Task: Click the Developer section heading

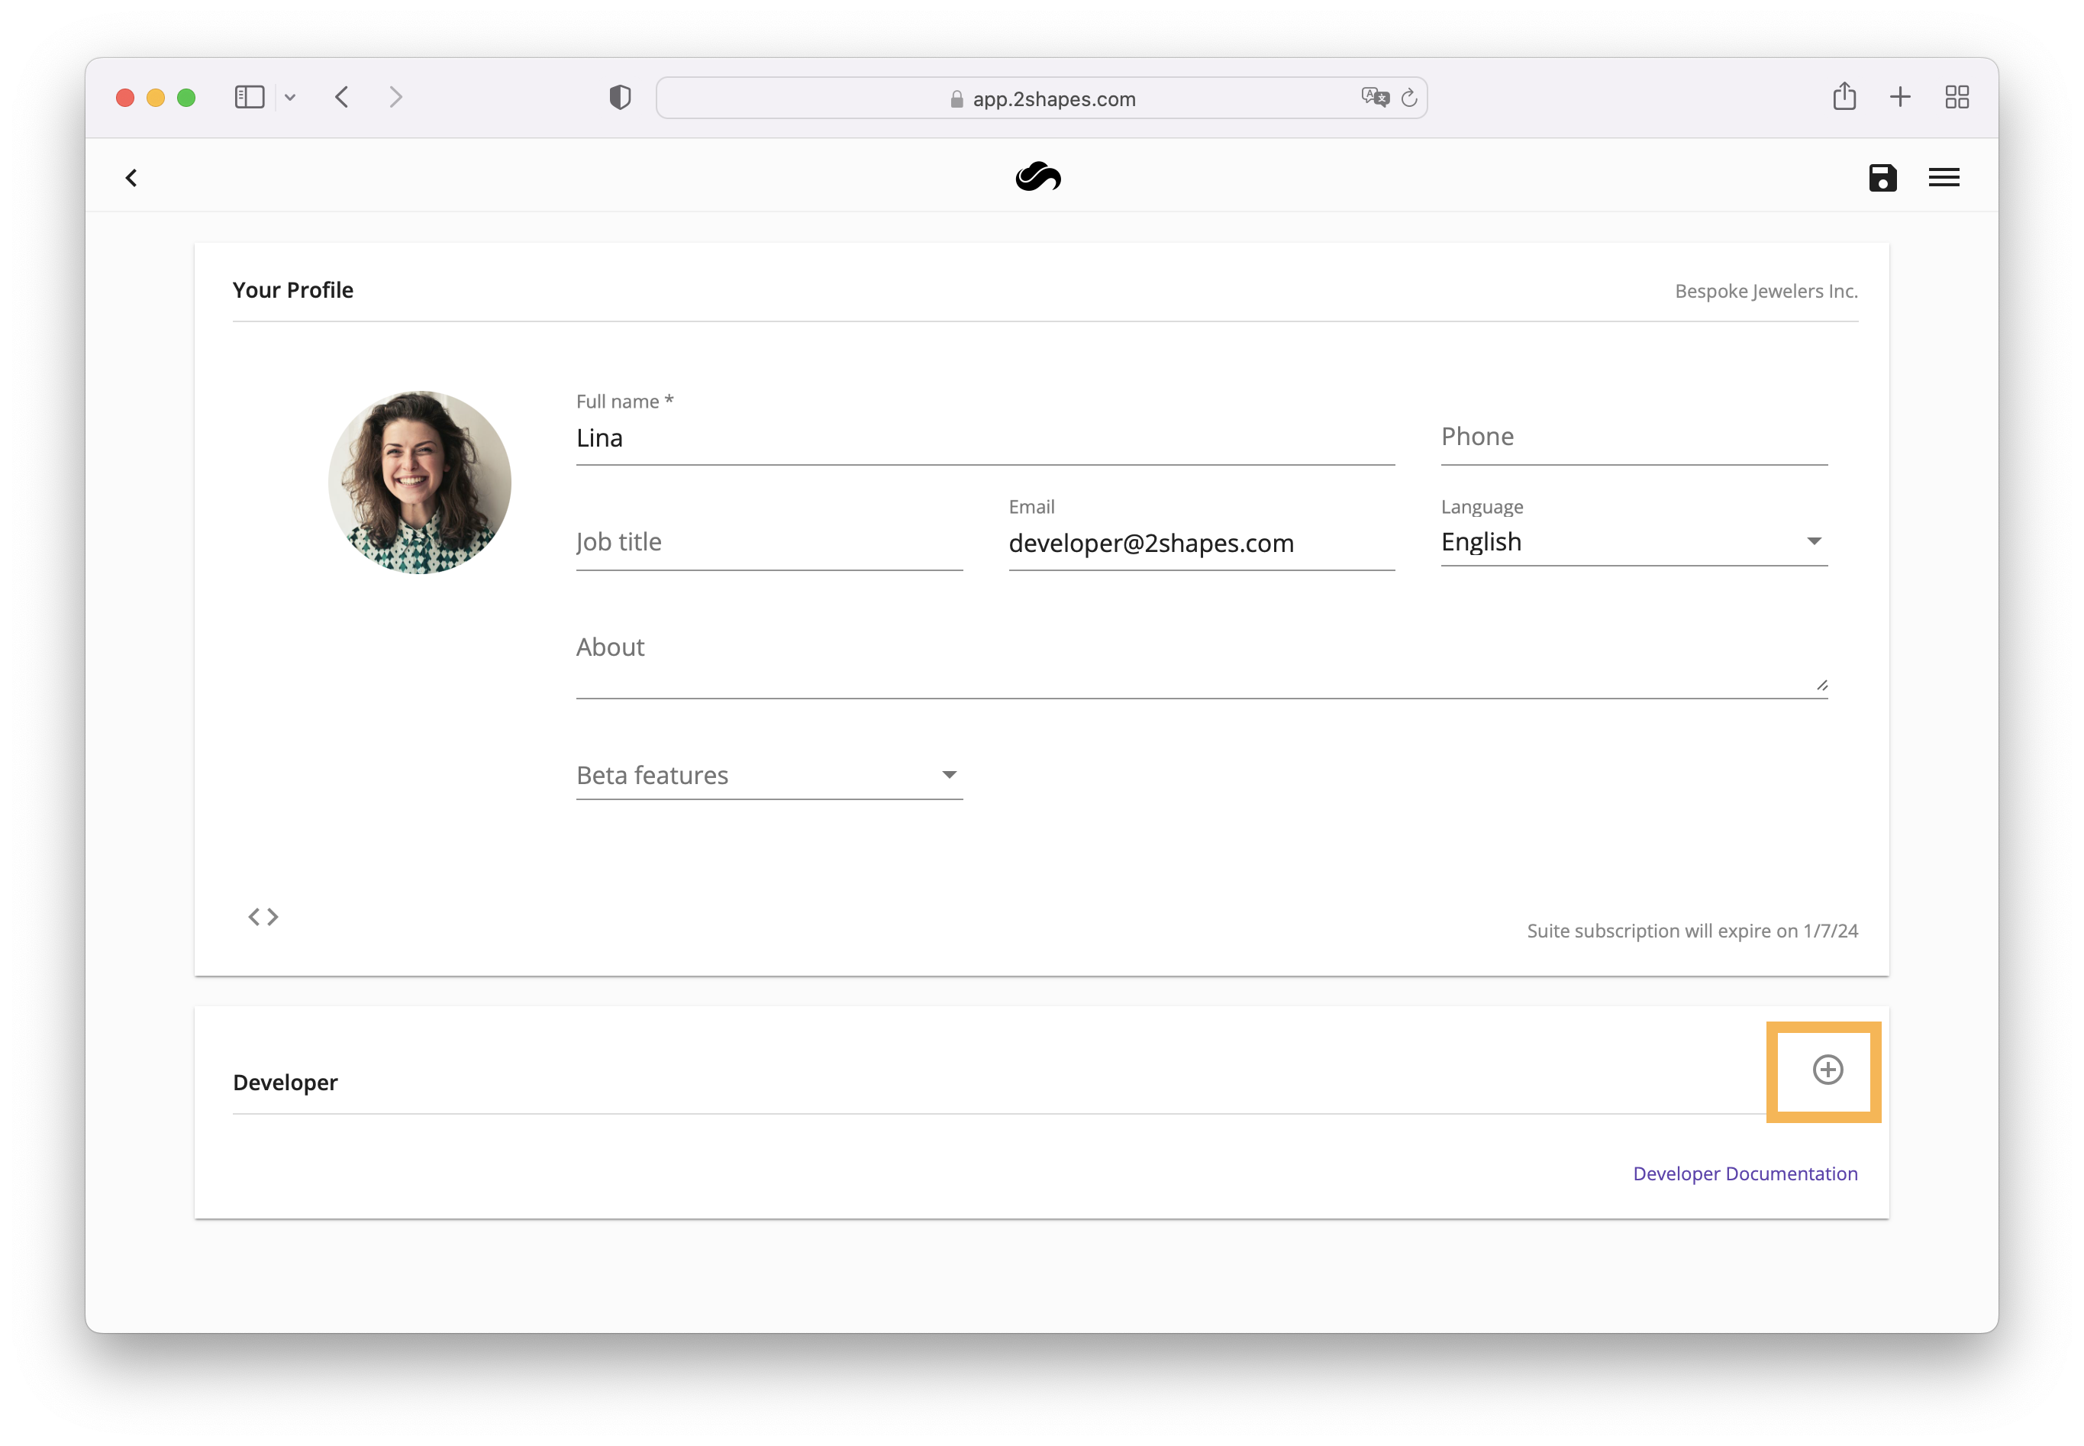Action: (x=286, y=1083)
